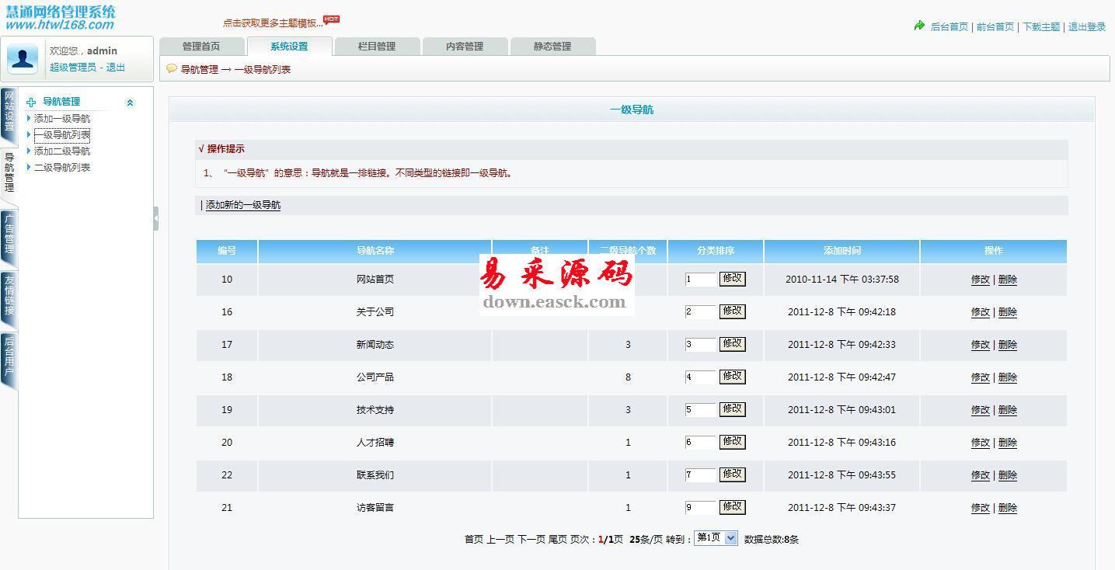The image size is (1115, 570).
Task: Click the sort order field for 公司产品
Action: click(700, 377)
